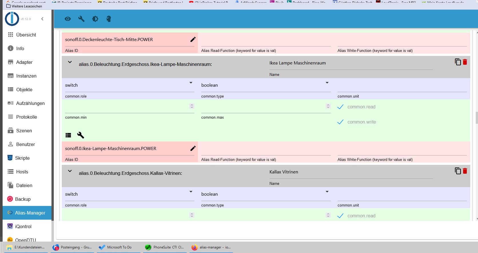Collapse the Kallax-Vitrinen alias section
This screenshot has width=478, height=253.
pyautogui.click(x=70, y=171)
